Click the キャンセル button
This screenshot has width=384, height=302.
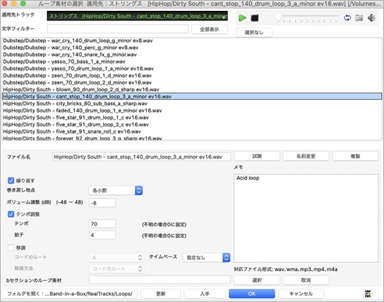[x=301, y=293]
